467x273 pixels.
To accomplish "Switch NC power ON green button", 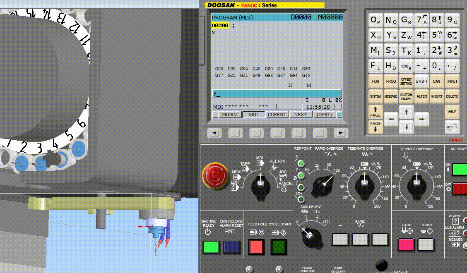I will click(459, 169).
